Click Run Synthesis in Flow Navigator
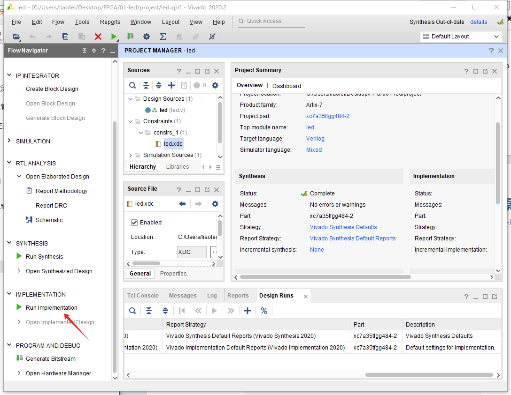The height and width of the screenshot is (395, 511). pyautogui.click(x=44, y=256)
